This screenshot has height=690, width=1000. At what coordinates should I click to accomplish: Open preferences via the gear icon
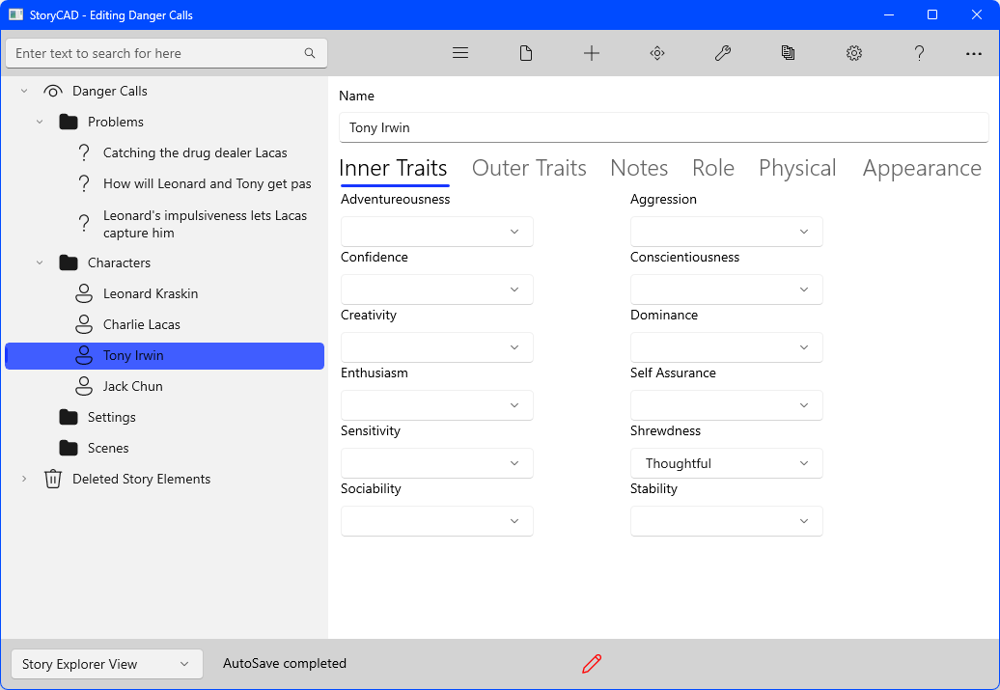click(854, 53)
